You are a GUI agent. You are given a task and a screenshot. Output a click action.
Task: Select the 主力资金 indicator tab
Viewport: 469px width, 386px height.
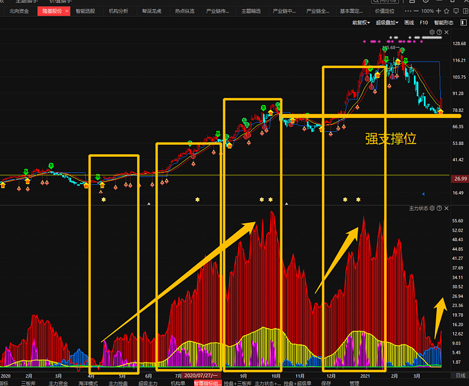[58, 383]
